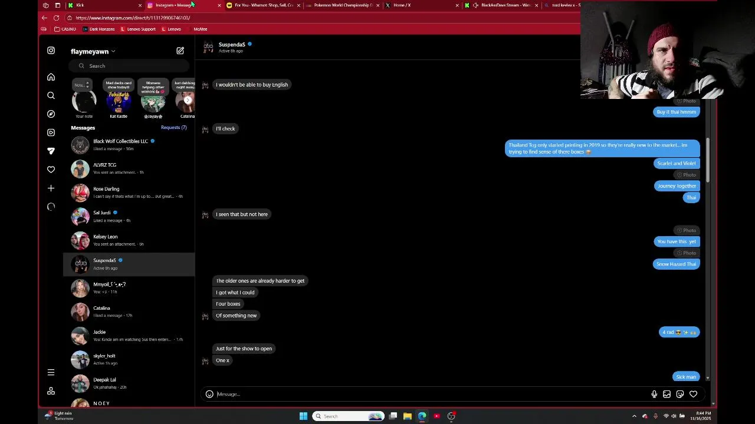Open the Sal Jurdi conversation
This screenshot has height=424, width=755.
[129, 216]
